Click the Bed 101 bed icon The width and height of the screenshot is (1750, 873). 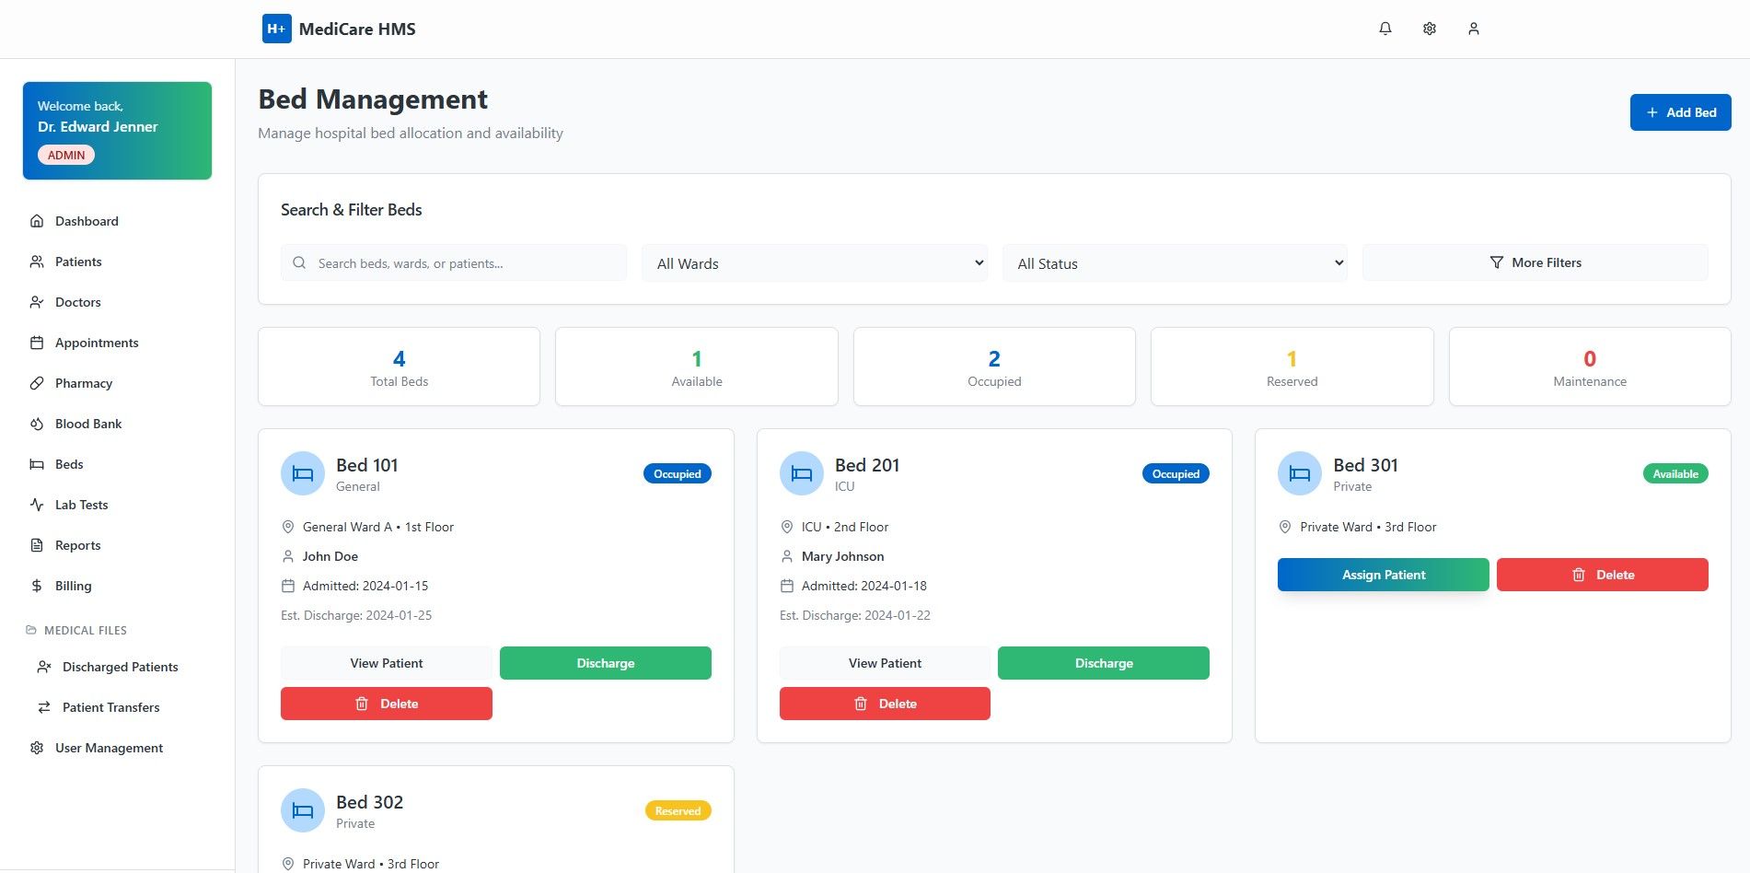(x=303, y=473)
